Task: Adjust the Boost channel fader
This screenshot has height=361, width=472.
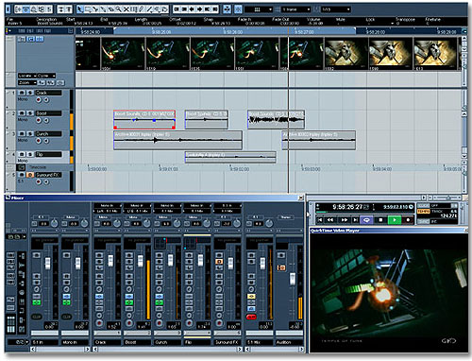Action: [141, 262]
